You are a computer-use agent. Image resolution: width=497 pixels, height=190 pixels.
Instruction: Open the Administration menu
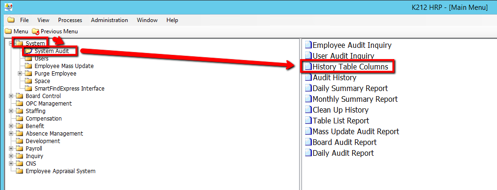pyautogui.click(x=109, y=20)
